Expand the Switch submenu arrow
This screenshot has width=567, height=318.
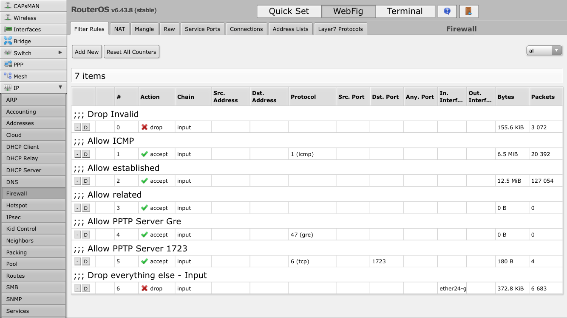pos(60,53)
